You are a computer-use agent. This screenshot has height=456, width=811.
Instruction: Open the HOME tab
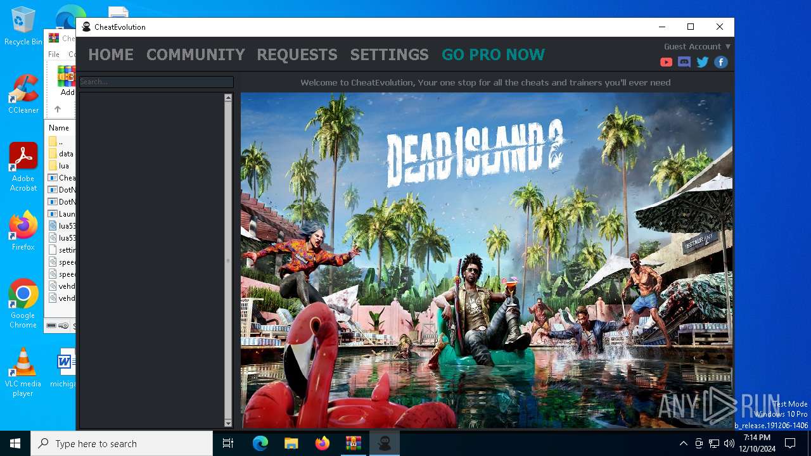(111, 54)
